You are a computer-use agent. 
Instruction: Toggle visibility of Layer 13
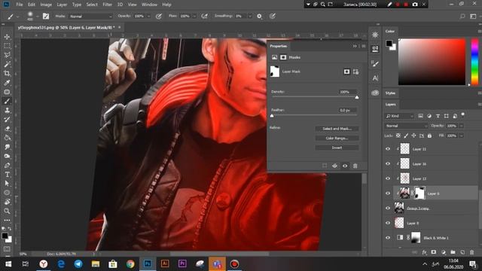[x=388, y=178]
